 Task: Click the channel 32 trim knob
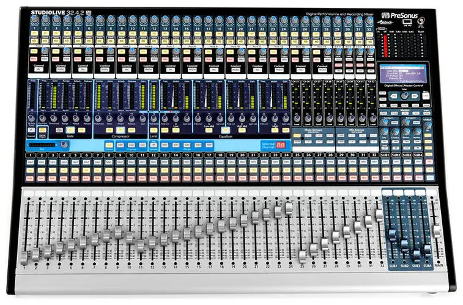tap(368, 19)
